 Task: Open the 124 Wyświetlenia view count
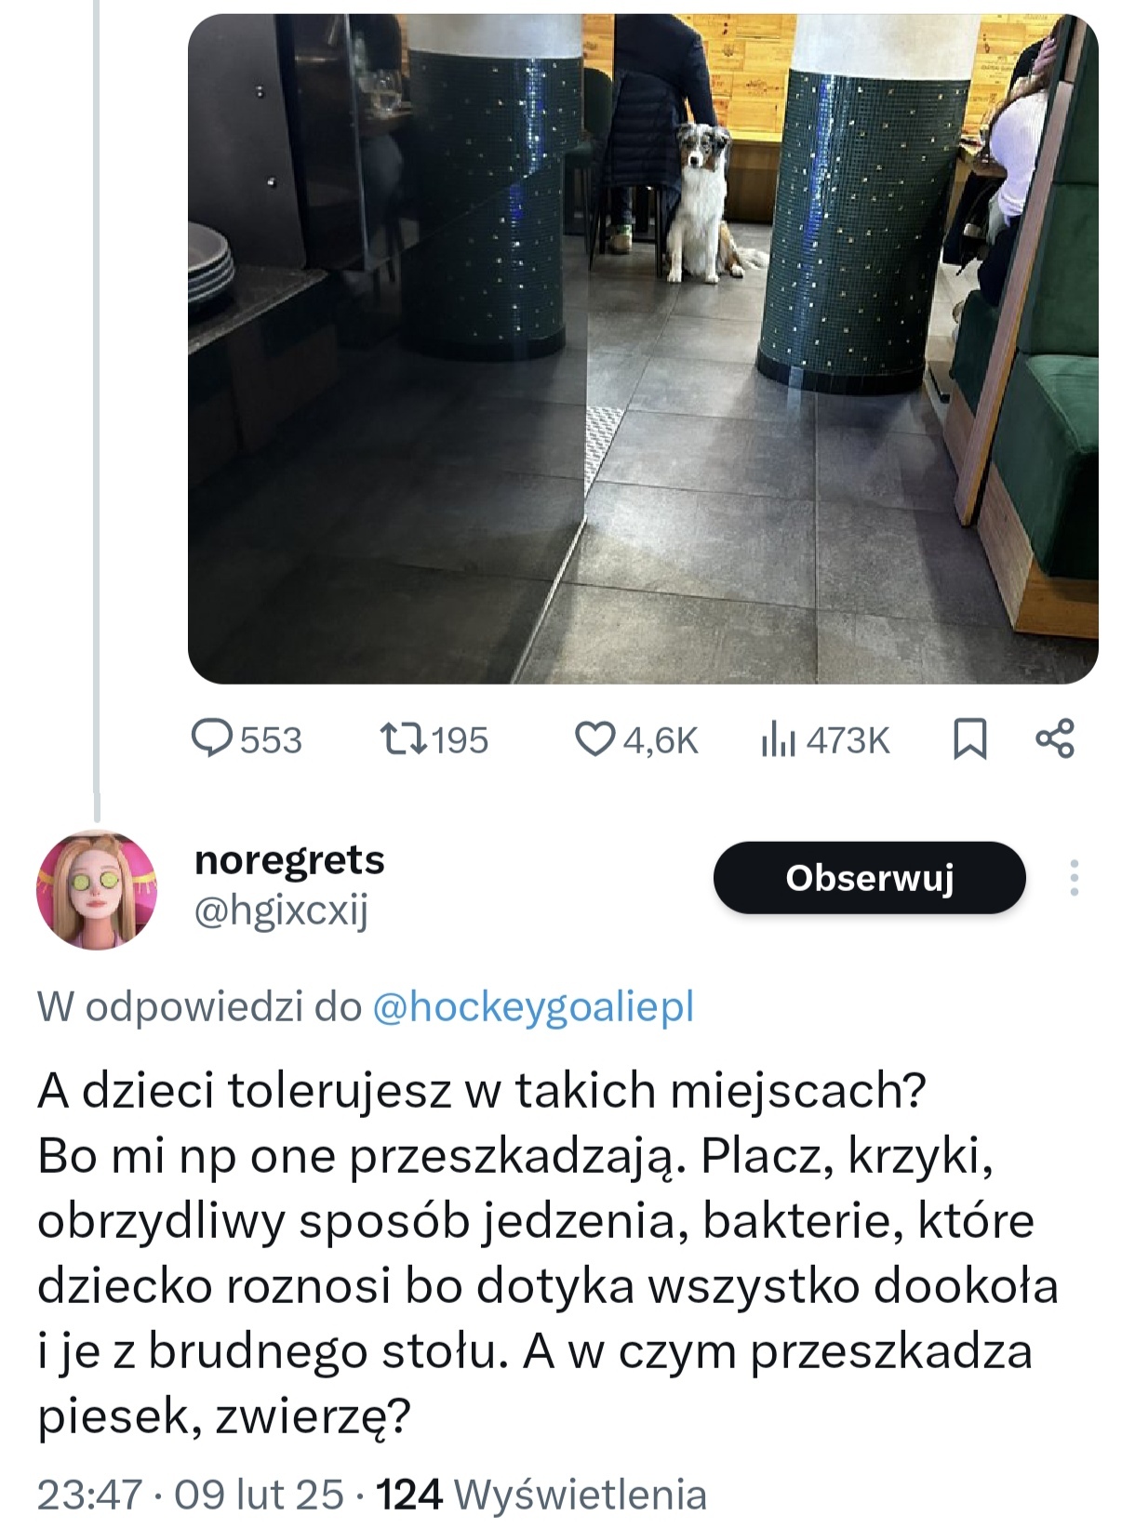(x=541, y=1495)
